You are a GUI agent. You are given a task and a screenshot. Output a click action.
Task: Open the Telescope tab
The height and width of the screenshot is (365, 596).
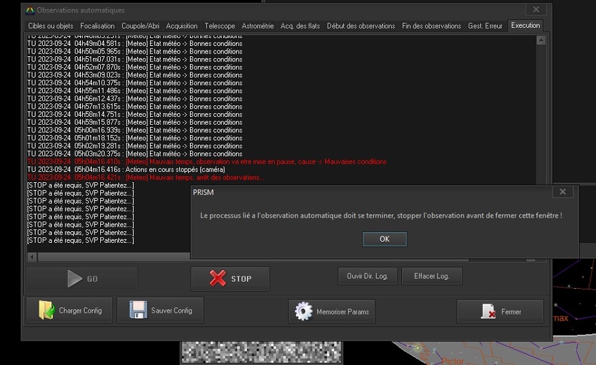tap(220, 26)
